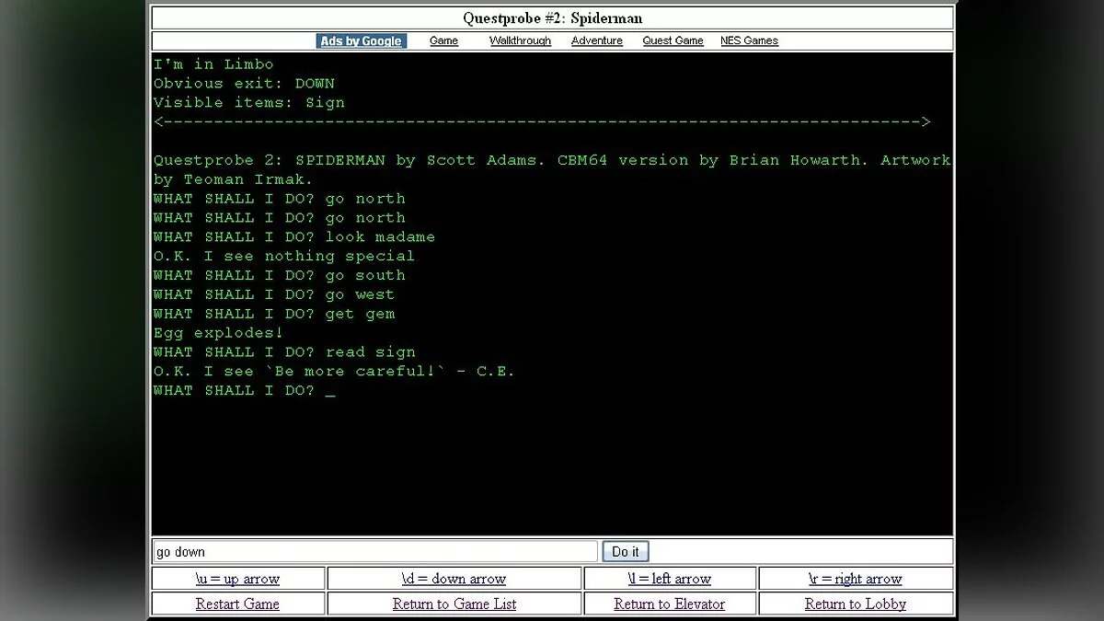The width and height of the screenshot is (1104, 621).
Task: Click the final 'WHAT SHALL I DO? _' prompt
Action: click(x=245, y=391)
